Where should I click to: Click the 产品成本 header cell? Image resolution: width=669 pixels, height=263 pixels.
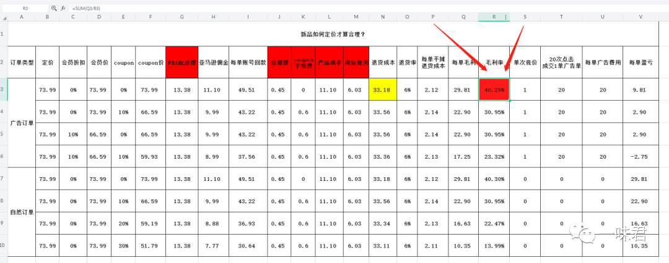(x=330, y=62)
